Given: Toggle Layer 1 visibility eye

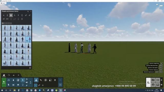Looking at the screenshot, I should point(1,3).
